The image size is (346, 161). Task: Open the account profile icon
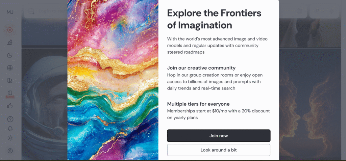click(x=10, y=151)
